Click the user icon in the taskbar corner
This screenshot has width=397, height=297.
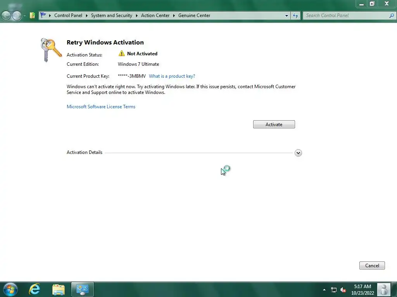coord(384,289)
